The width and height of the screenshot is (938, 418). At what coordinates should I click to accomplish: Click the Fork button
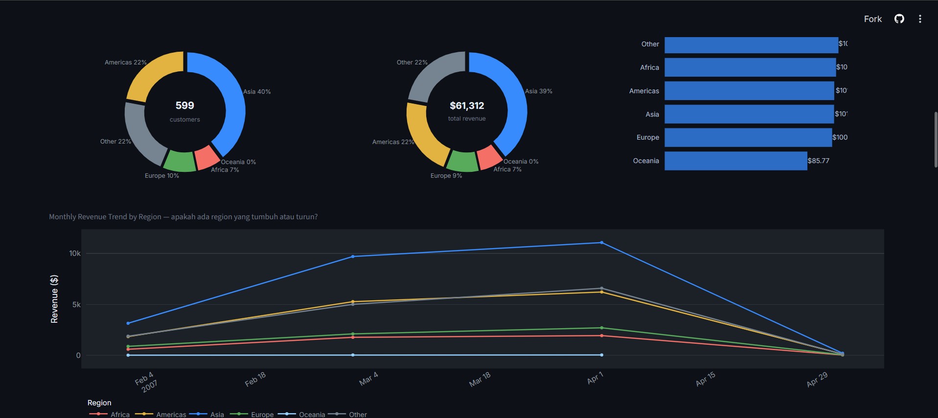[872, 19]
